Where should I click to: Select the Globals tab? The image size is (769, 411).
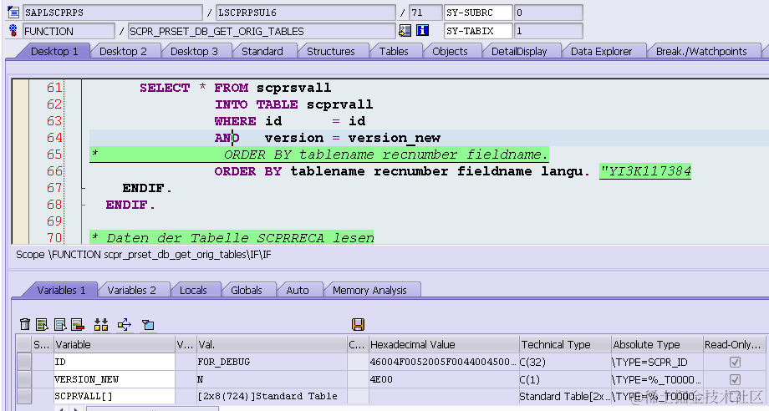tap(247, 291)
